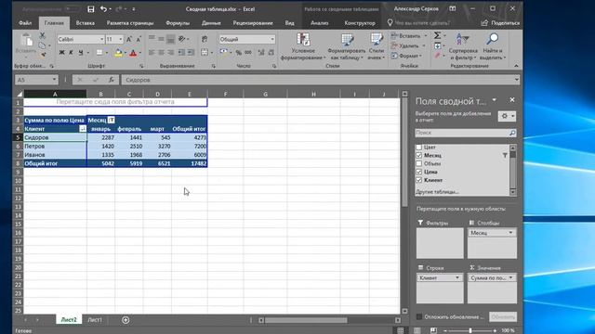Click the Tell me (Что вы хотите сделать) box
595x334 pixels.
coord(418,23)
